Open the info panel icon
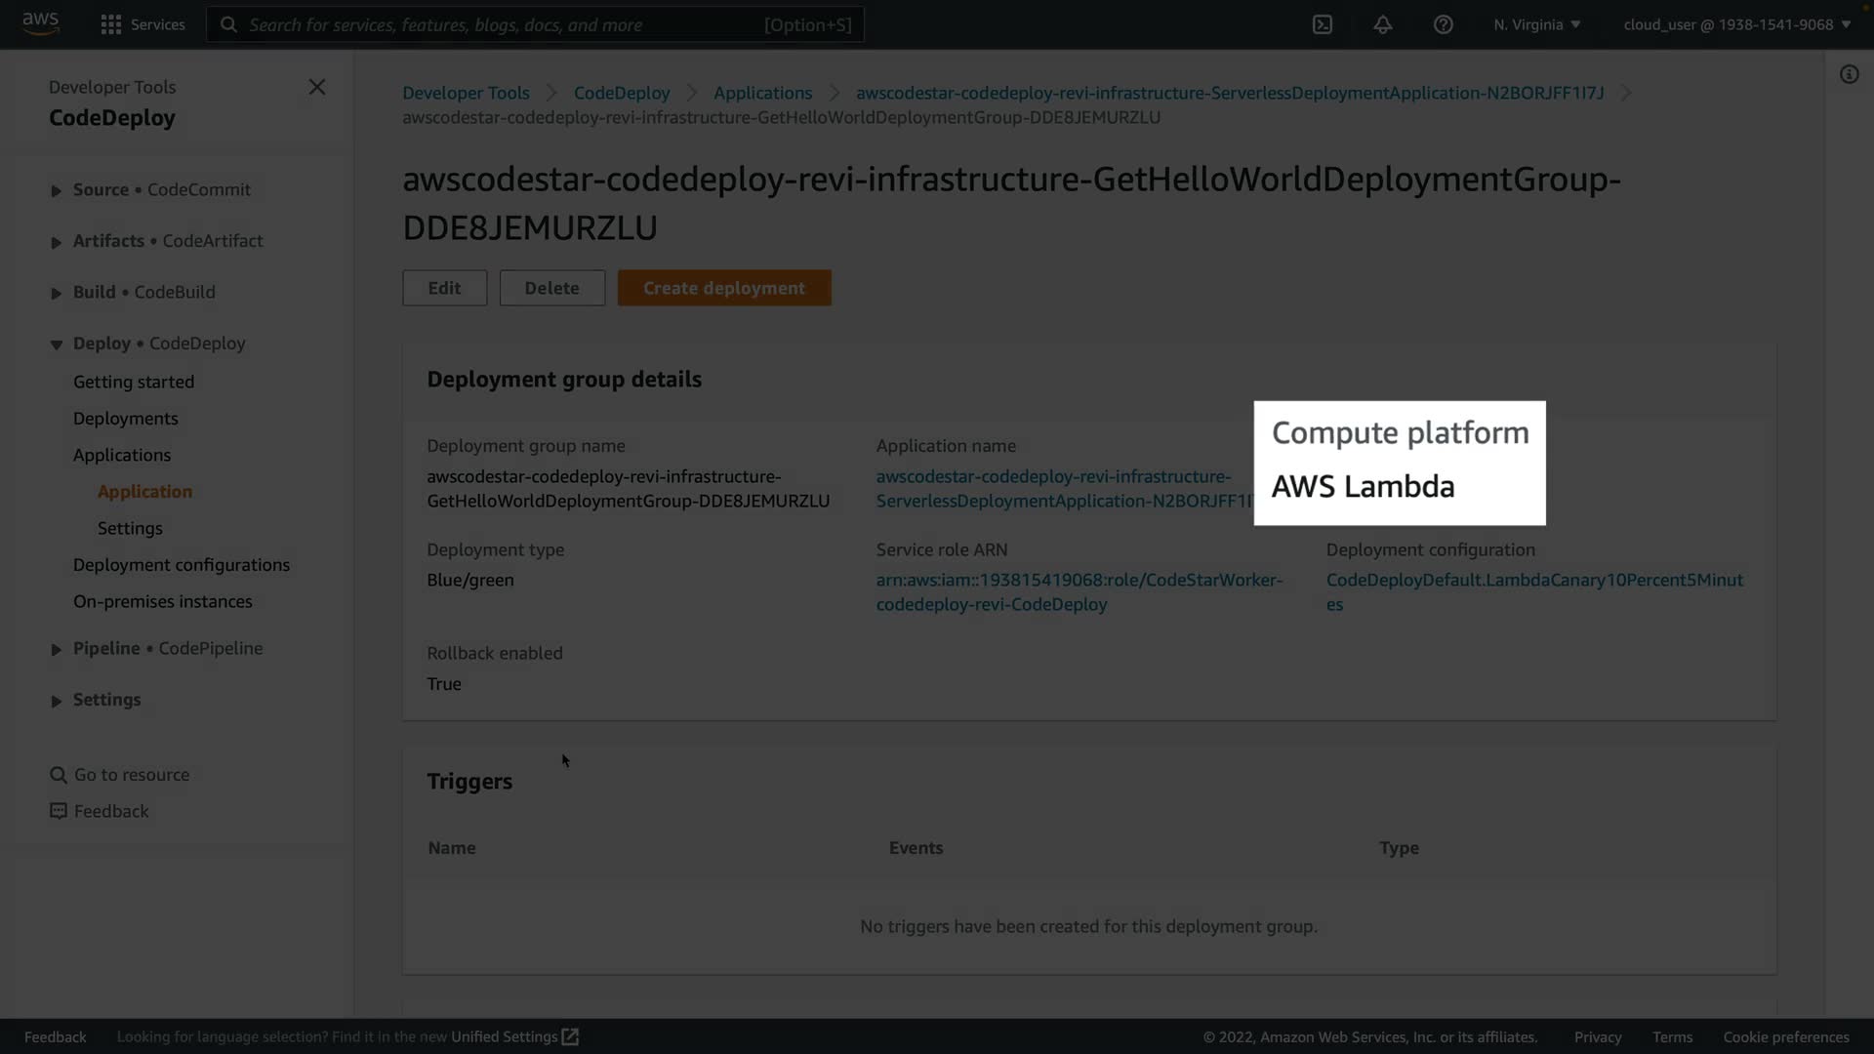1874x1054 pixels. (x=1849, y=75)
